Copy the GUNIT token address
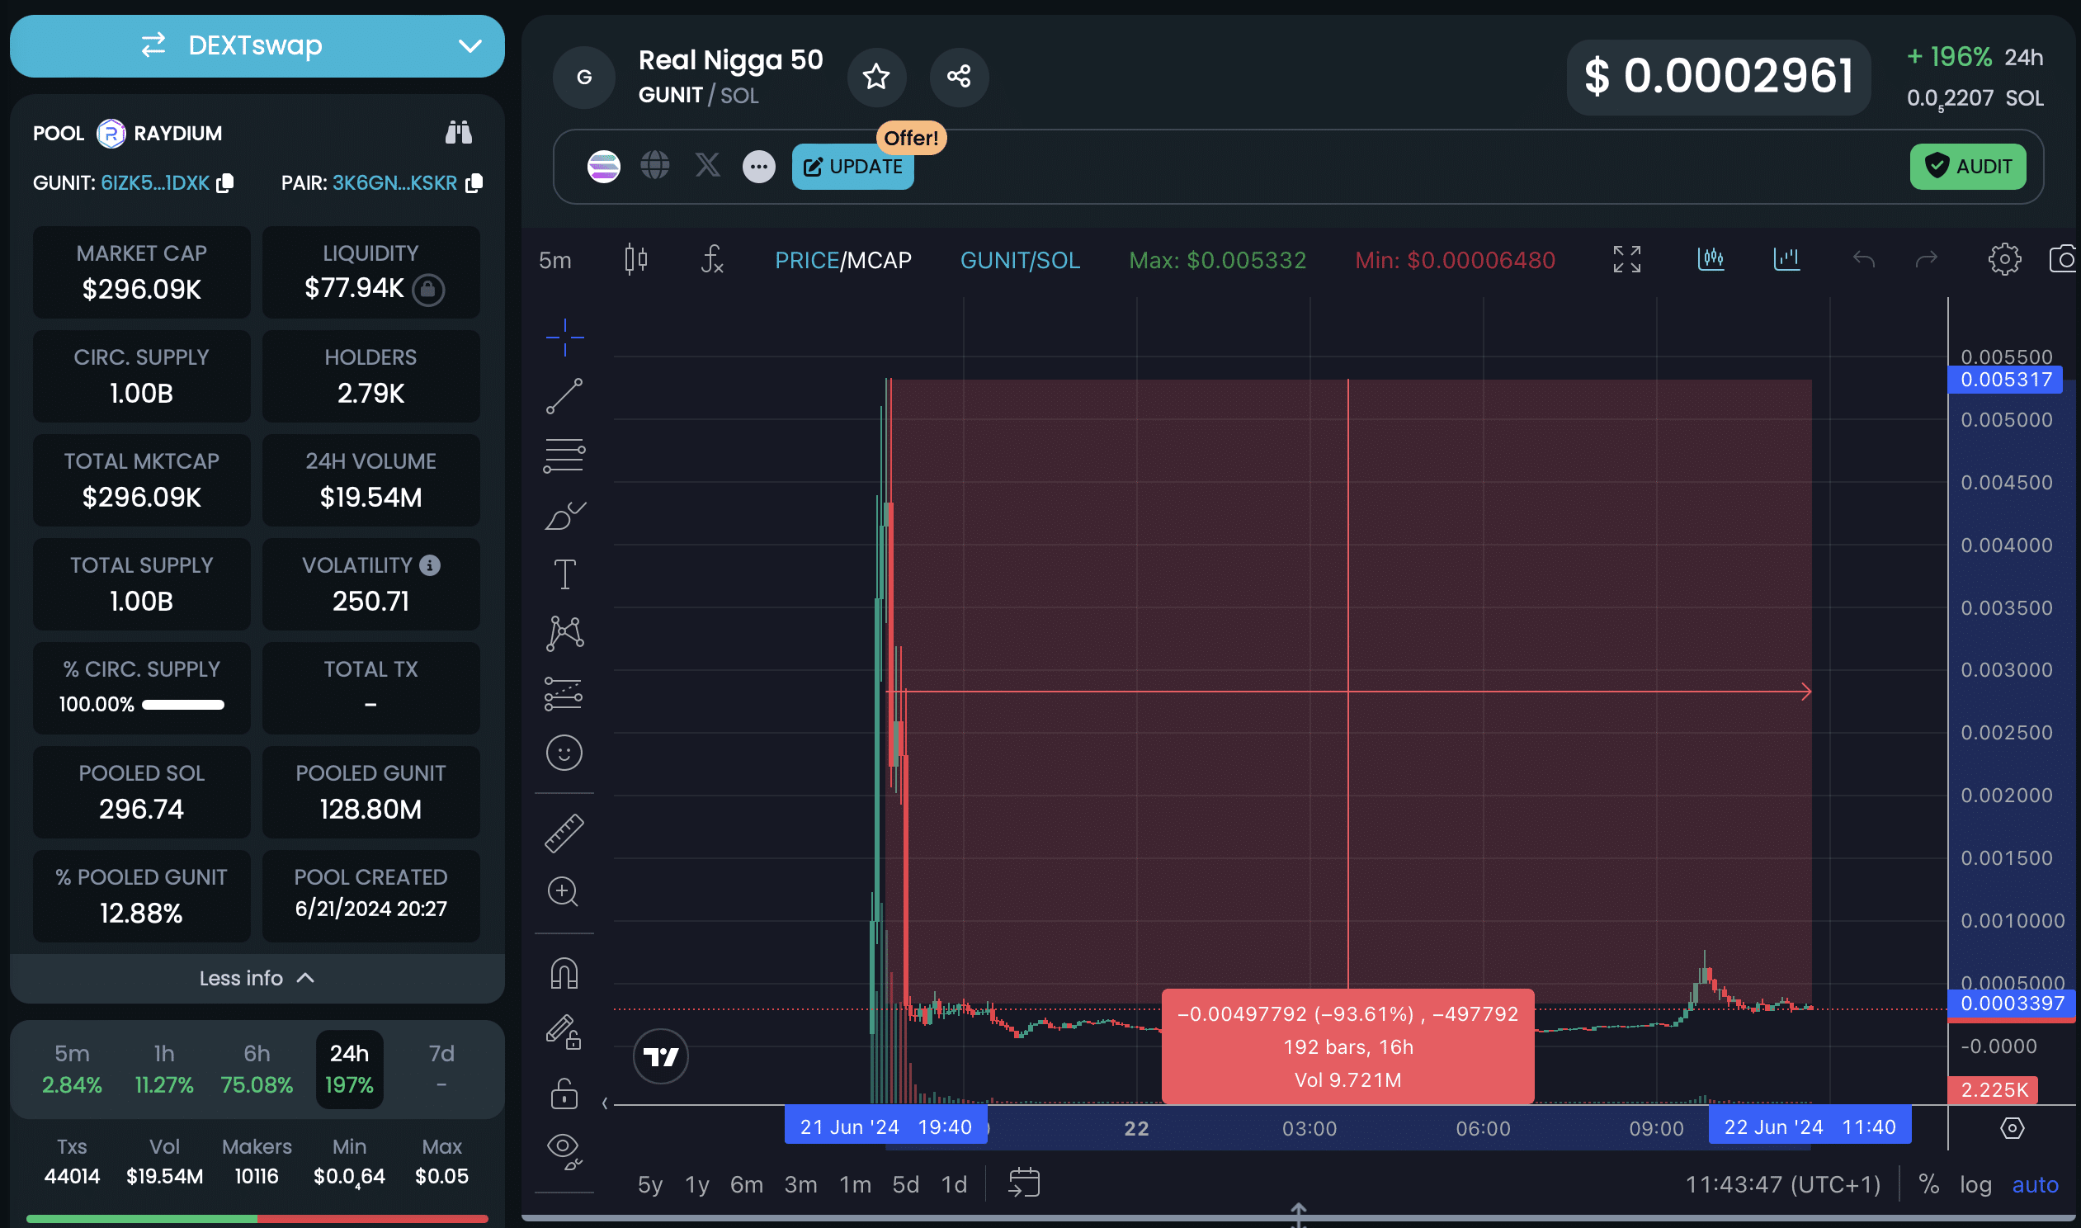2081x1228 pixels. [x=225, y=183]
